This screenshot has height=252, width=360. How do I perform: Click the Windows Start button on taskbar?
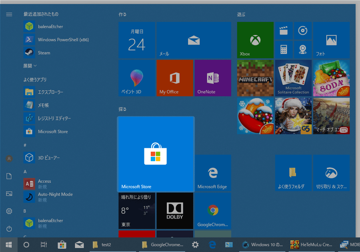(x=9, y=245)
